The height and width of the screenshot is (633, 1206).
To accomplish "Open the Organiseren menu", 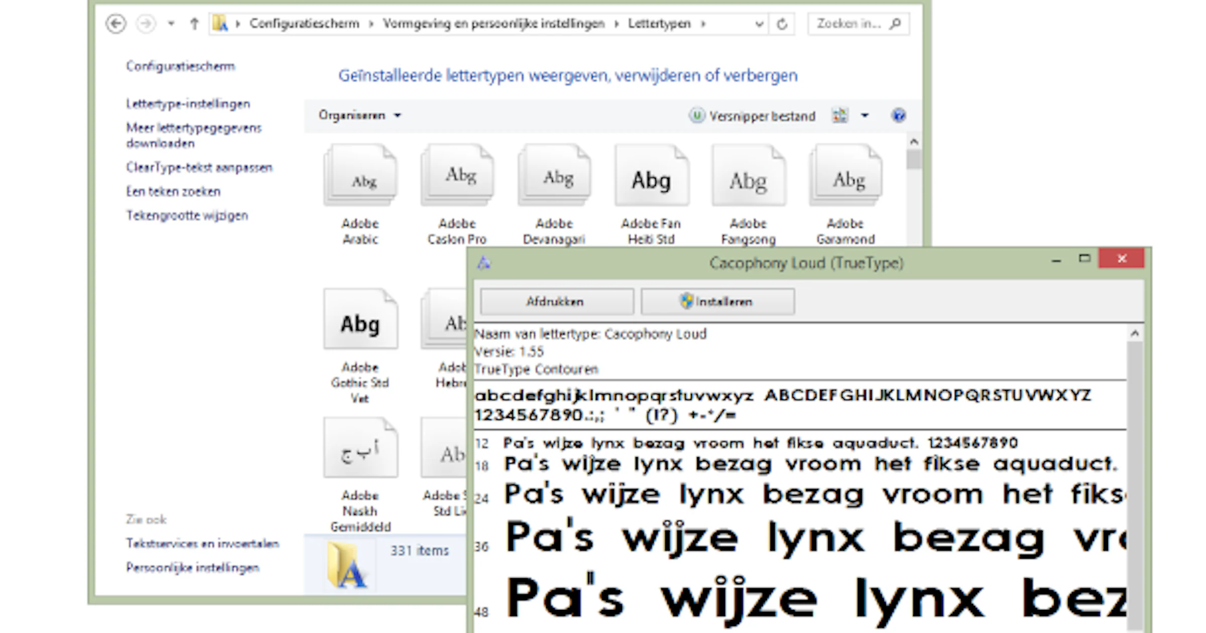I will coord(360,116).
